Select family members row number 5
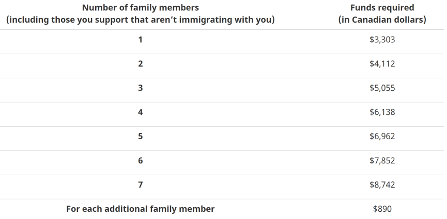Screen dimensions: 447x219 pos(140,137)
